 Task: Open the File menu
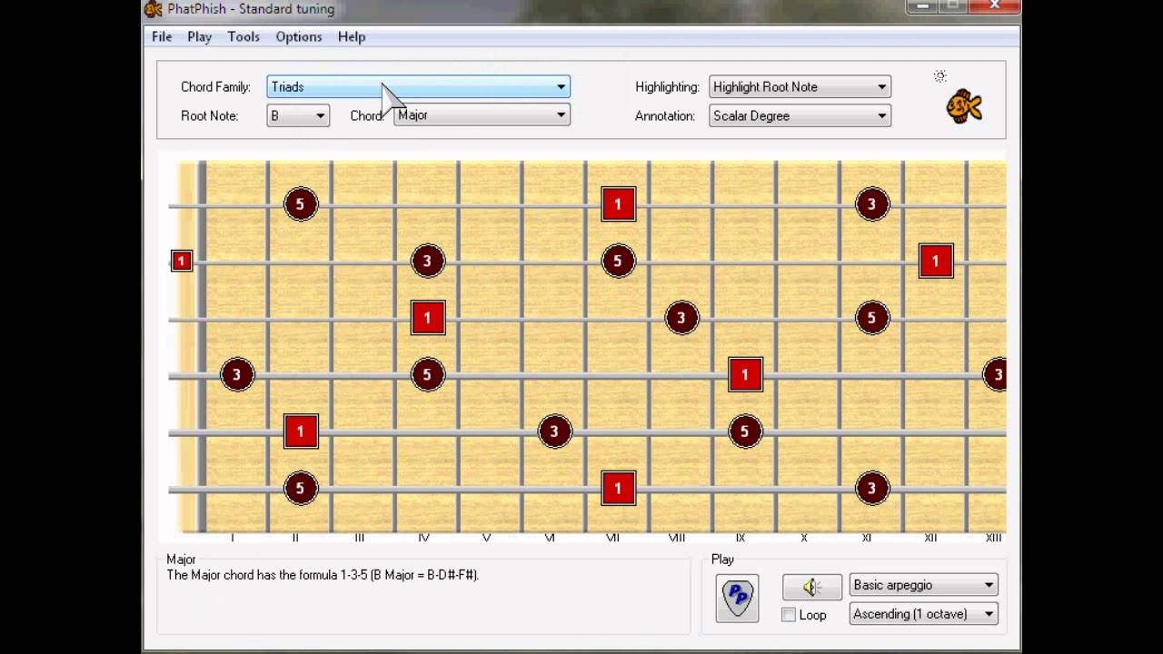162,36
